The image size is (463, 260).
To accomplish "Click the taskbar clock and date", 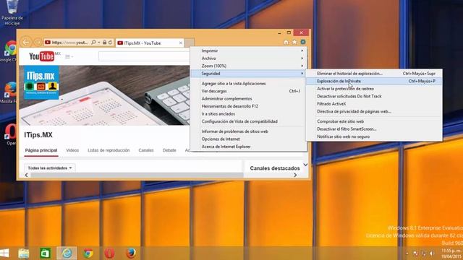I will point(451,253).
